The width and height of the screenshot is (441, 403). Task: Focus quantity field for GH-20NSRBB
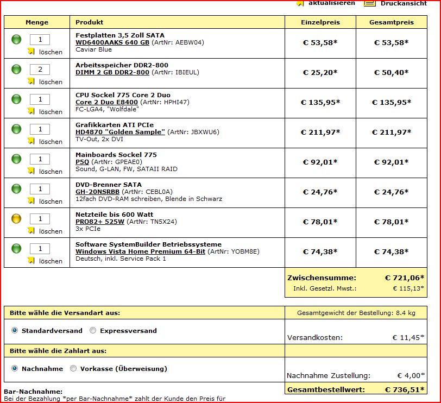tap(40, 189)
